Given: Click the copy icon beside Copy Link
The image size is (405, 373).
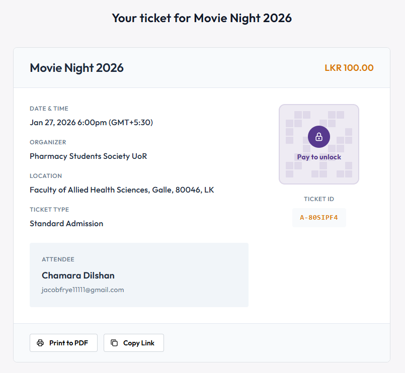Looking at the screenshot, I should click(114, 343).
